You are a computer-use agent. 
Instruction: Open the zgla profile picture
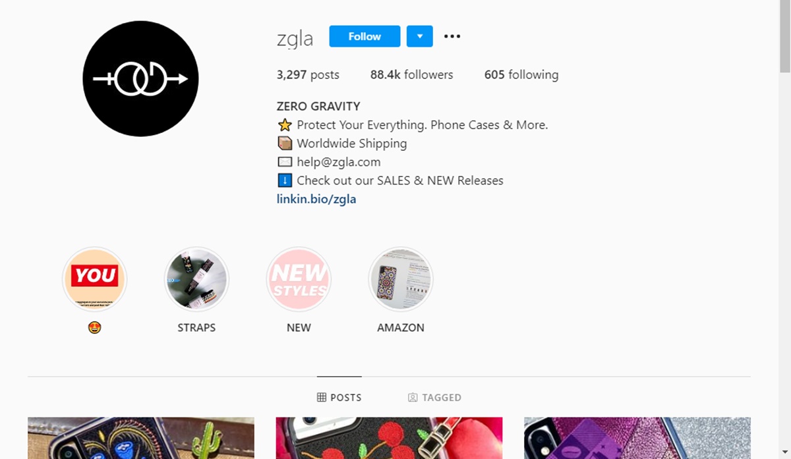140,78
